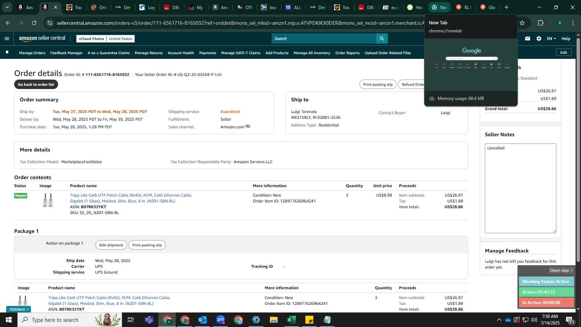581x327 pixels.
Task: Open Chrome three-dot menu
Action: pyautogui.click(x=573, y=23)
